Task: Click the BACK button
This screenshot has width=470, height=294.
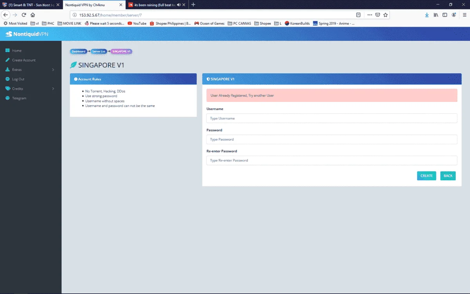Action: point(448,176)
